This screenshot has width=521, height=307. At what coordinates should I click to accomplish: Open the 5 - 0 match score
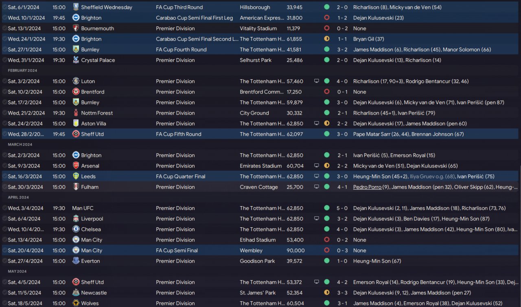(x=342, y=208)
